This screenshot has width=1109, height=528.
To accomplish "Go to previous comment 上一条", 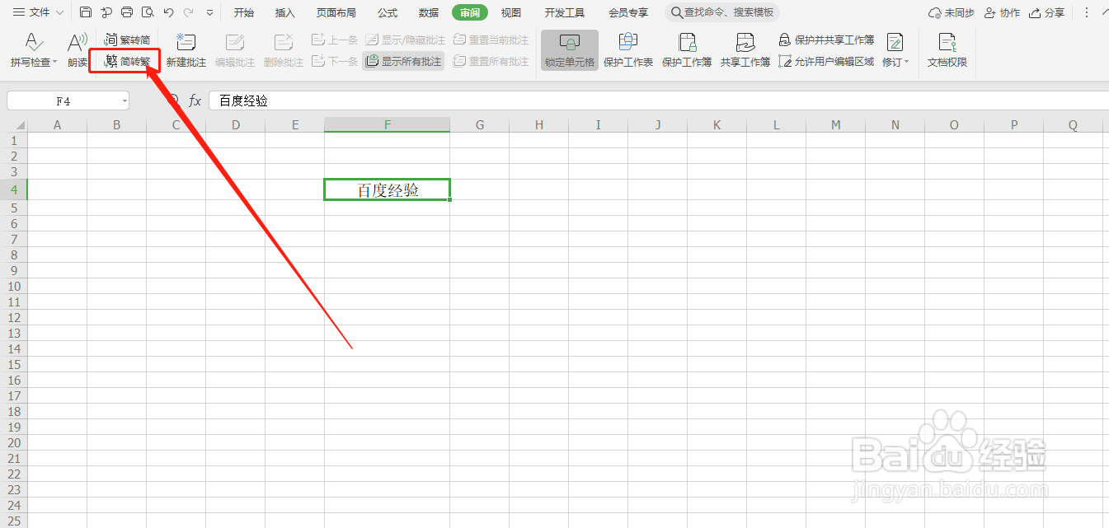I will coord(335,40).
